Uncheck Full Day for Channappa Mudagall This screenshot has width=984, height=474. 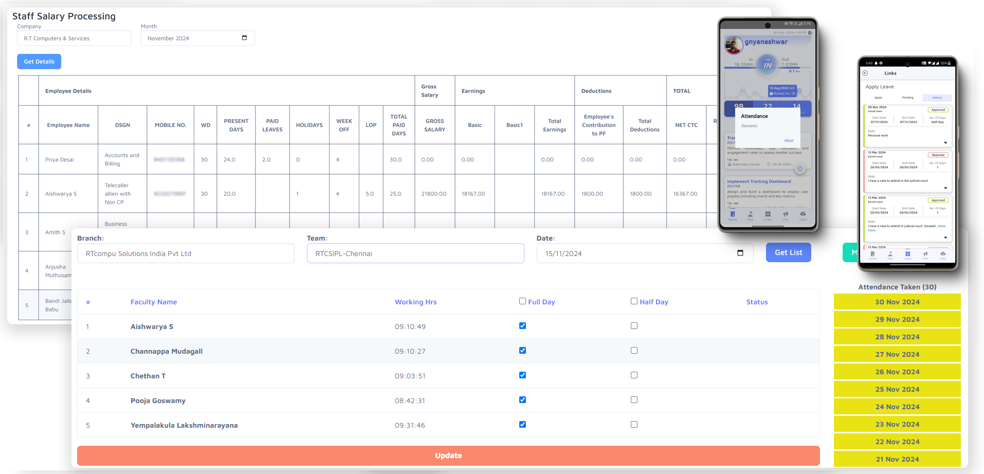click(522, 350)
